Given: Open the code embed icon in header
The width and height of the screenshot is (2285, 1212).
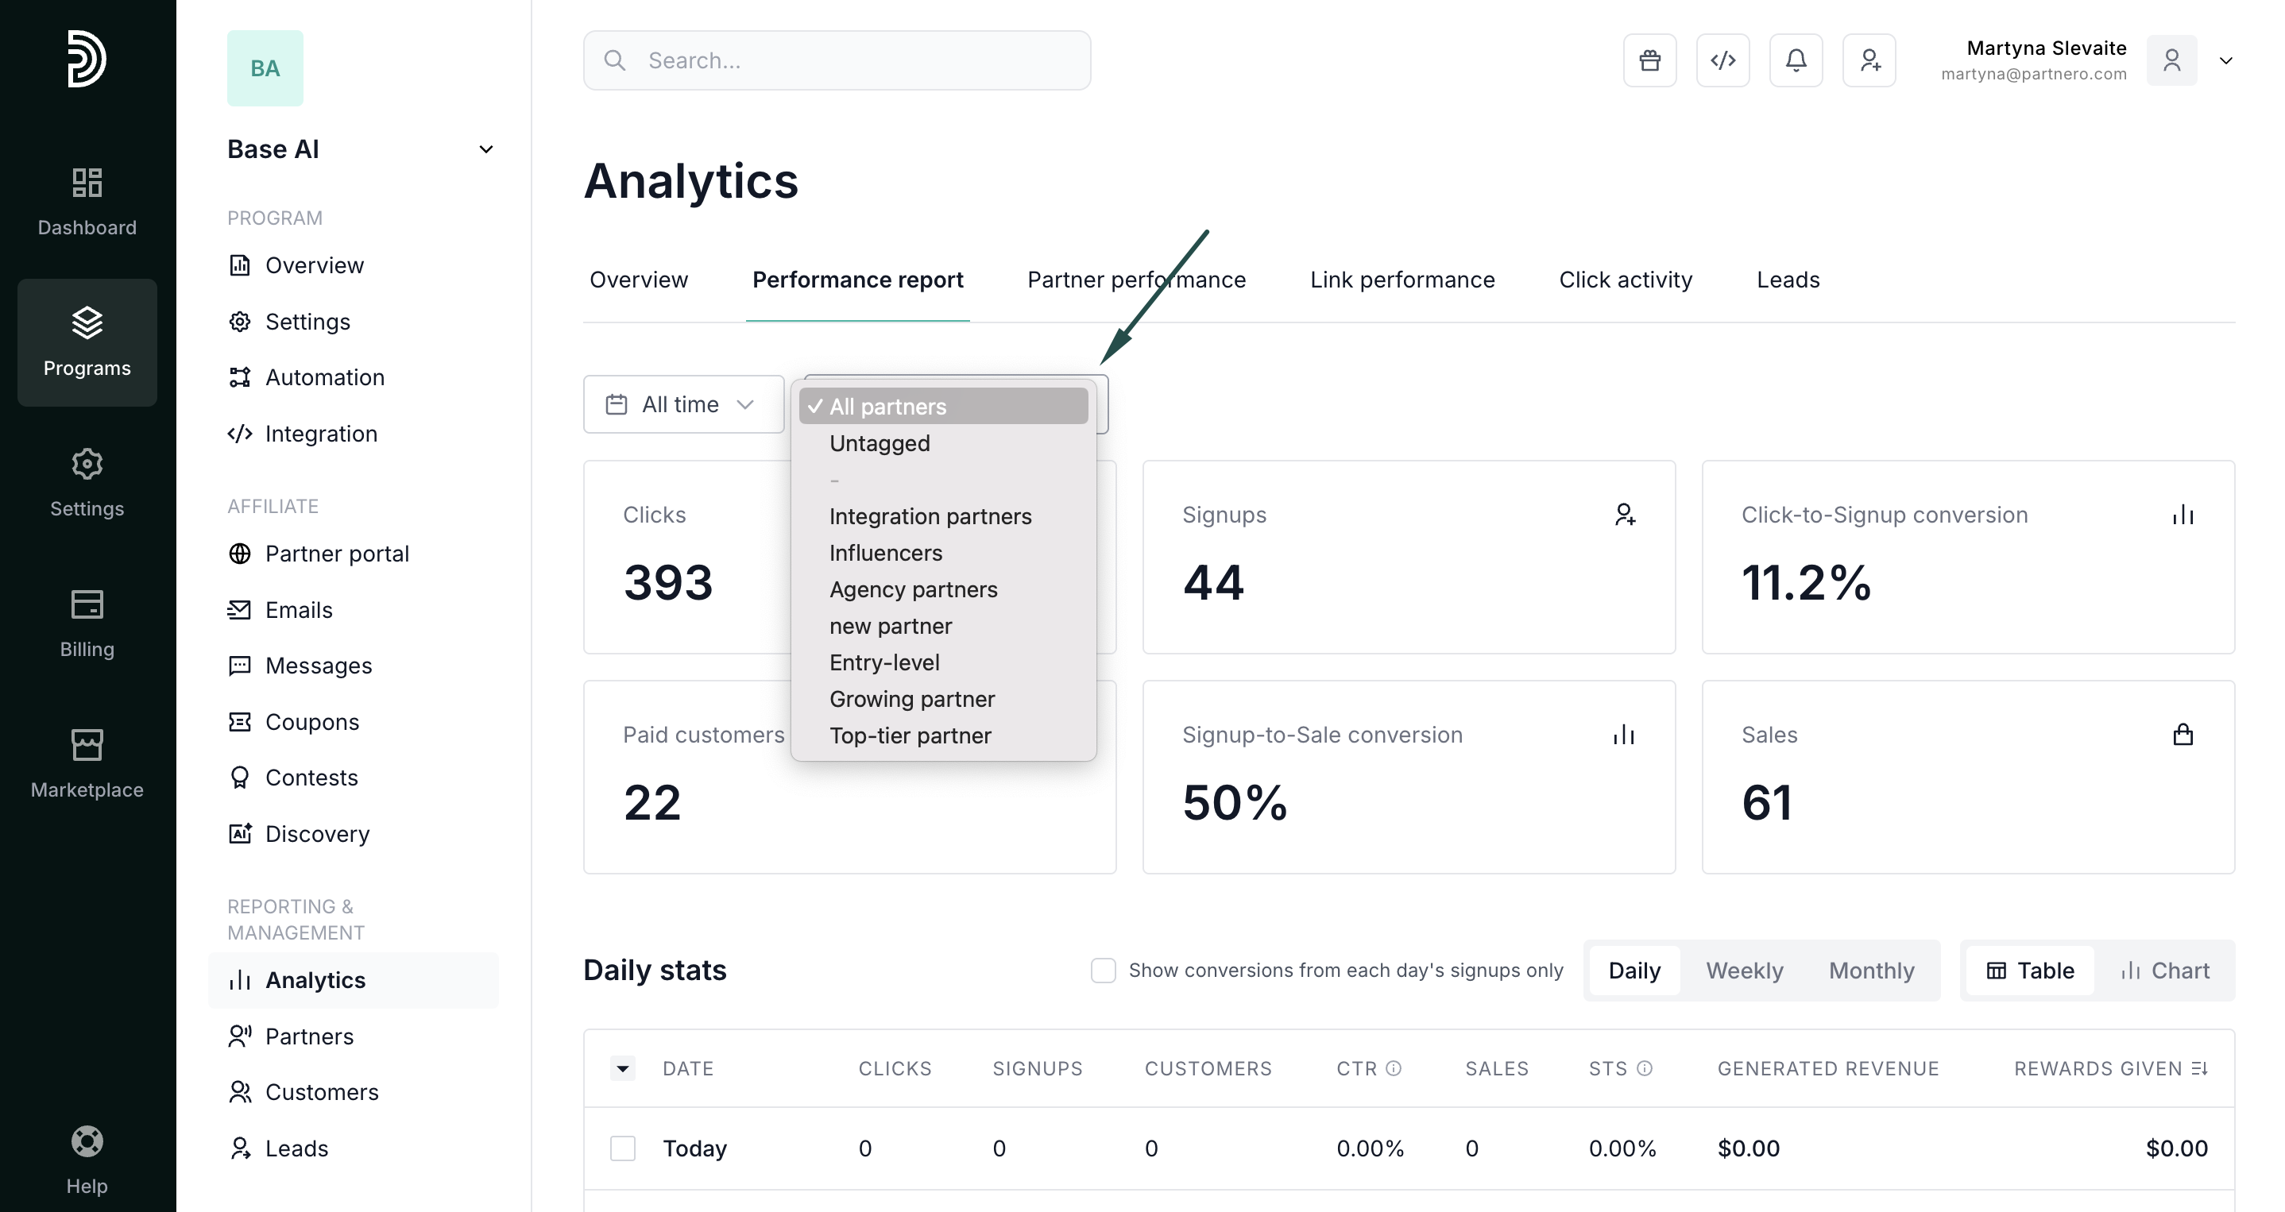Looking at the screenshot, I should 1722,60.
